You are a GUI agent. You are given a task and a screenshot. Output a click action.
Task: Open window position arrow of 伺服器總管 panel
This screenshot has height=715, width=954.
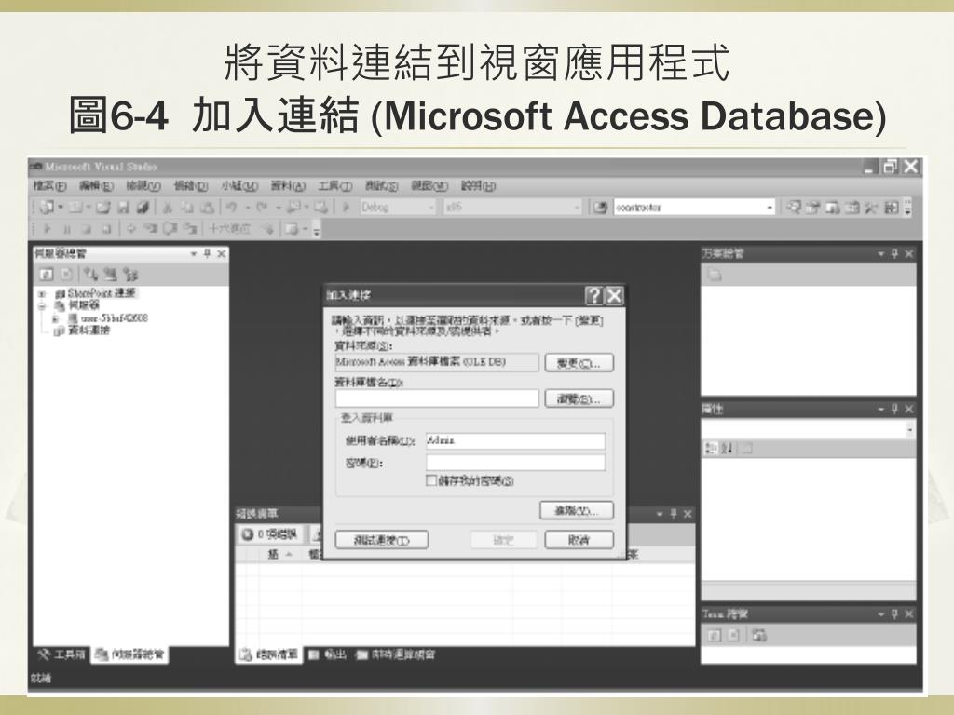click(194, 253)
